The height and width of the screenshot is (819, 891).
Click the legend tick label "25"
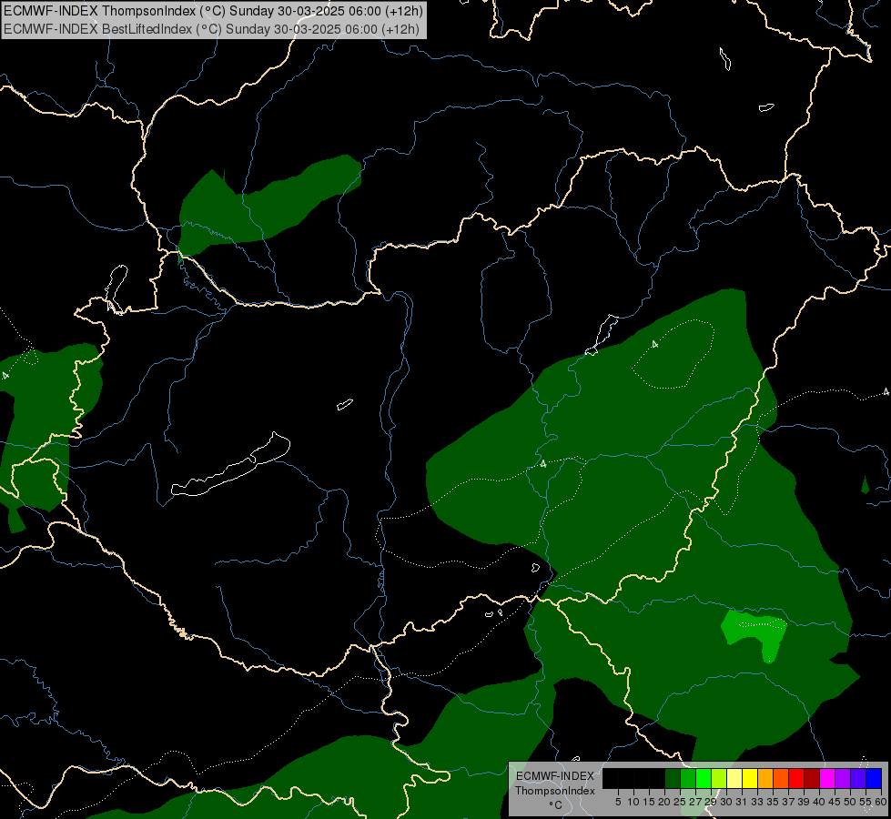click(x=680, y=802)
